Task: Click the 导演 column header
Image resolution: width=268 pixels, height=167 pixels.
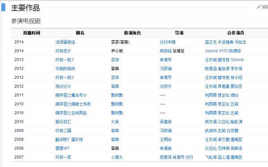Action: pos(179,33)
